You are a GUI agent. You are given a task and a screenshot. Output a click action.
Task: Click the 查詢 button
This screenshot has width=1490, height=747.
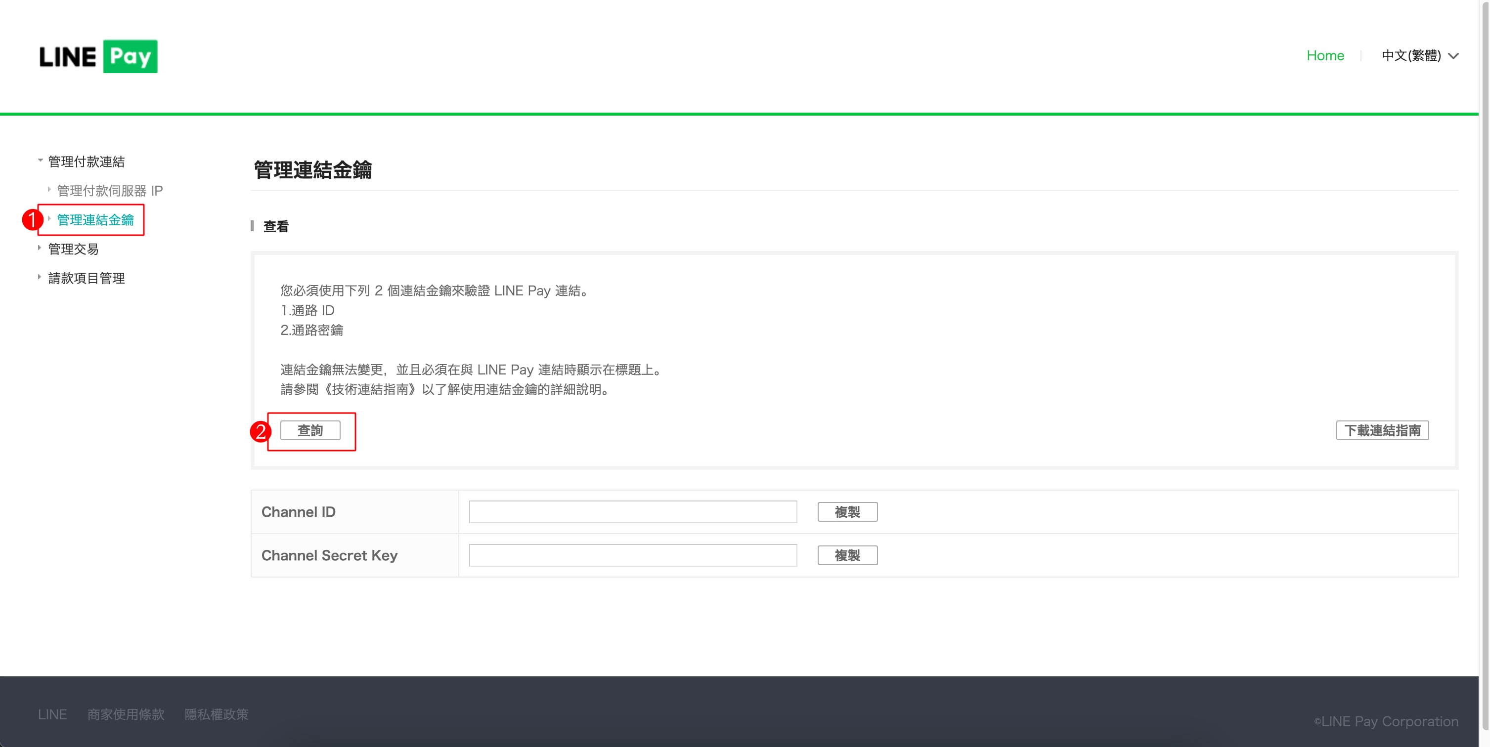click(310, 430)
